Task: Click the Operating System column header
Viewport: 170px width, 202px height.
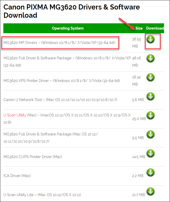Action: pyautogui.click(x=68, y=28)
